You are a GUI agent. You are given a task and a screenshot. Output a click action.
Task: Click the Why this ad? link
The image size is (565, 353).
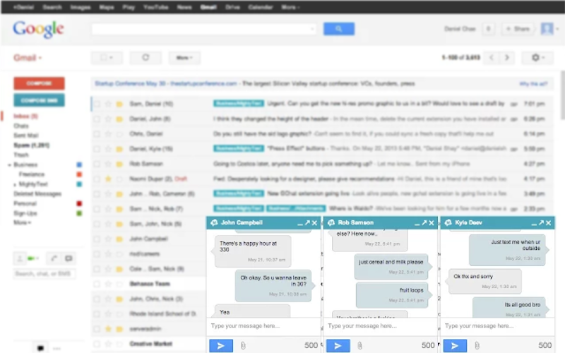533,84
